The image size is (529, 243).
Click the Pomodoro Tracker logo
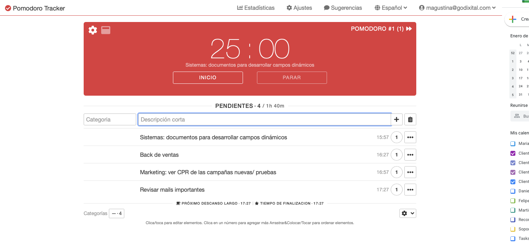tap(35, 8)
